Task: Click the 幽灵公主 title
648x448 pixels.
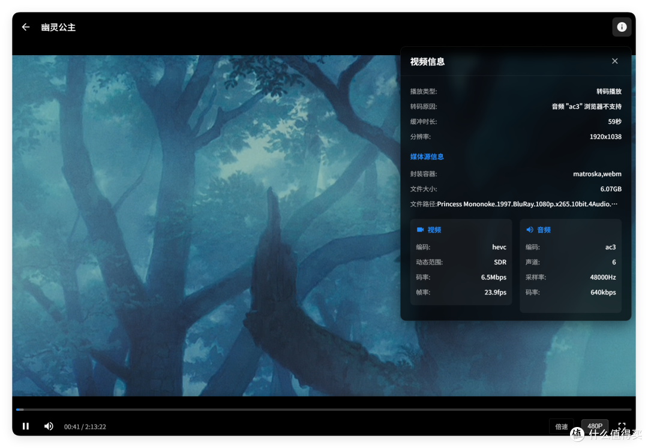Action: tap(58, 27)
